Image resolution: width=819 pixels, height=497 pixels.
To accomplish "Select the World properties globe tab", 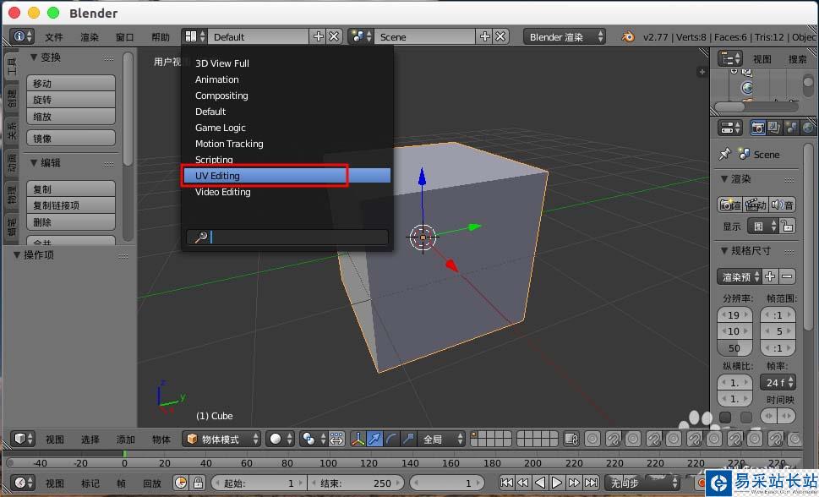I will coord(808,128).
